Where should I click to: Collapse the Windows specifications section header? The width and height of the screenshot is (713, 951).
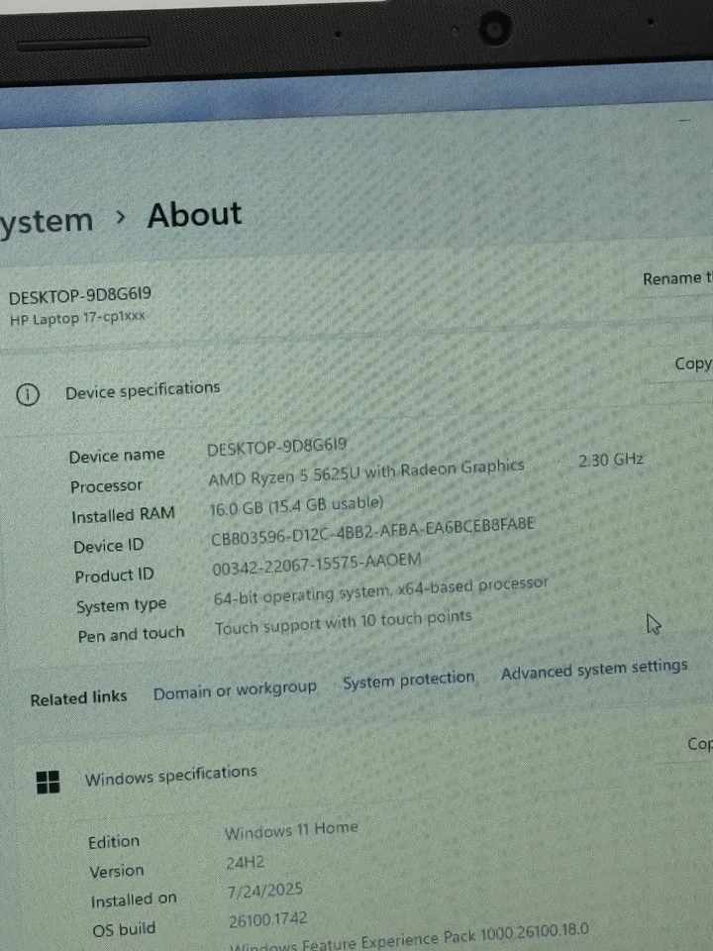(171, 775)
